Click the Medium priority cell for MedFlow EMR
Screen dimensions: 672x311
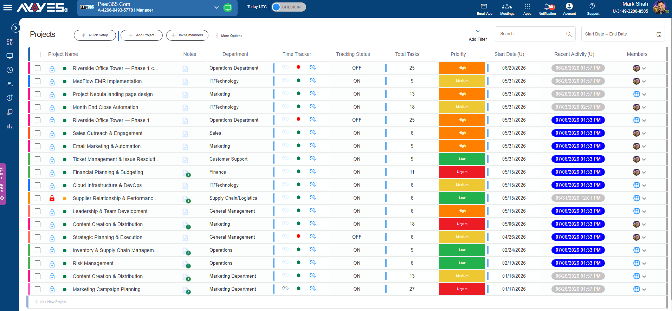click(x=462, y=81)
